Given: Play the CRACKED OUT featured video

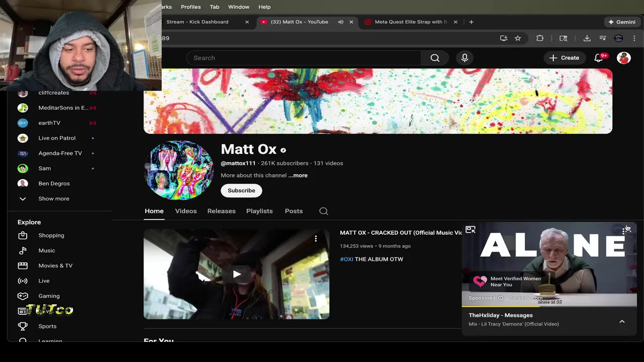Looking at the screenshot, I should click(236, 274).
